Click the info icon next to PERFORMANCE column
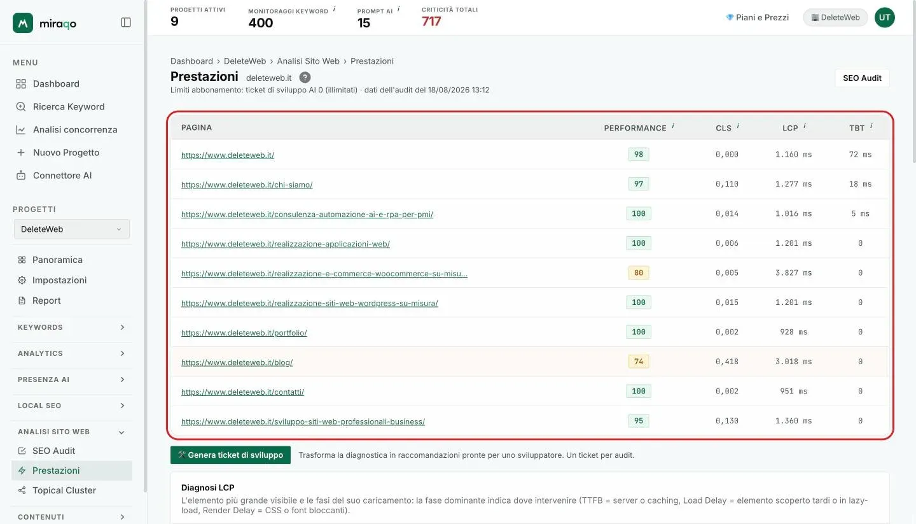 (x=673, y=126)
